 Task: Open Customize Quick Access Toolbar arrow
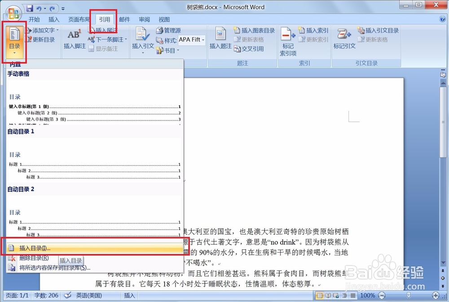click(x=63, y=9)
